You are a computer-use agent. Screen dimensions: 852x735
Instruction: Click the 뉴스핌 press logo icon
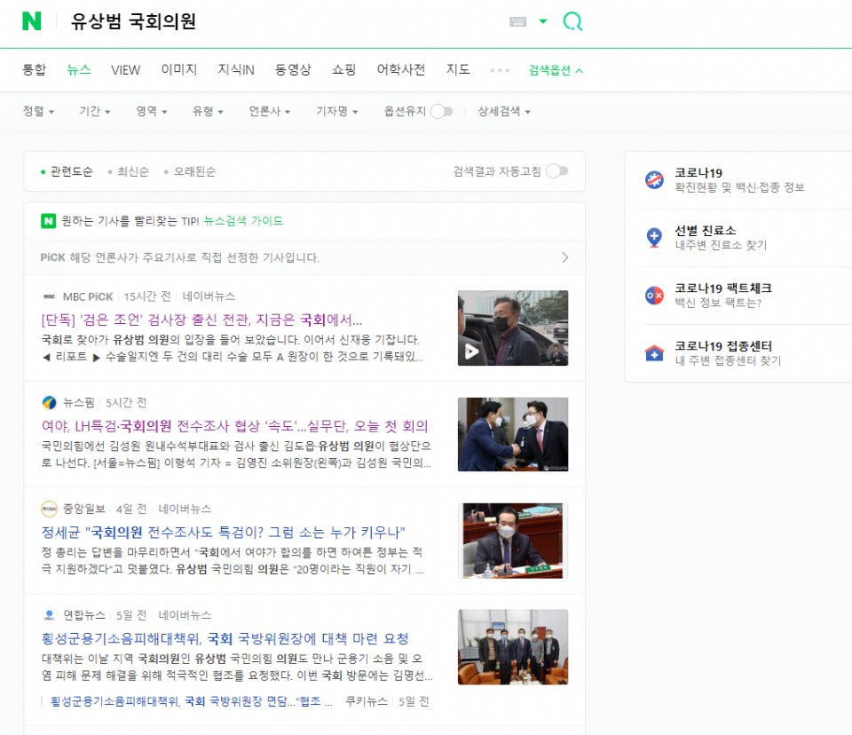click(50, 402)
